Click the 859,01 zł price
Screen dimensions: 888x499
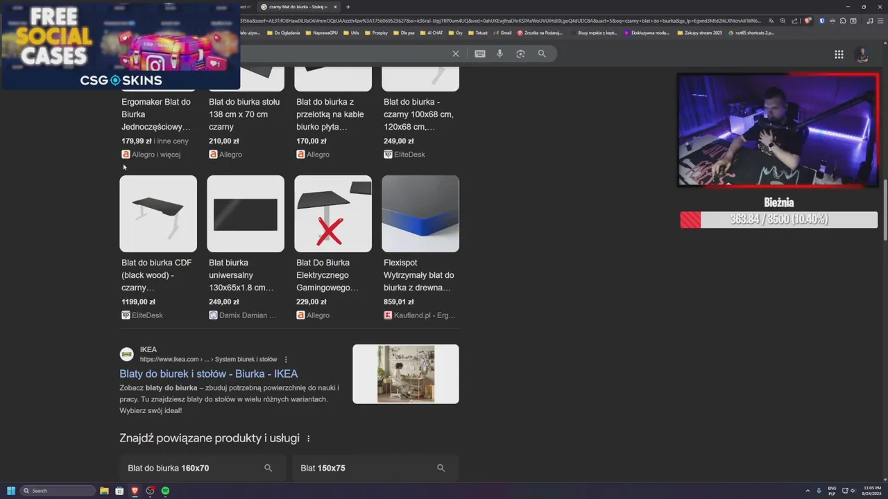click(x=399, y=302)
